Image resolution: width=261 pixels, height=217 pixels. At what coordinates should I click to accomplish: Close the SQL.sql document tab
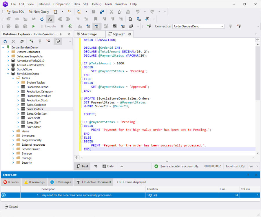[130, 34]
